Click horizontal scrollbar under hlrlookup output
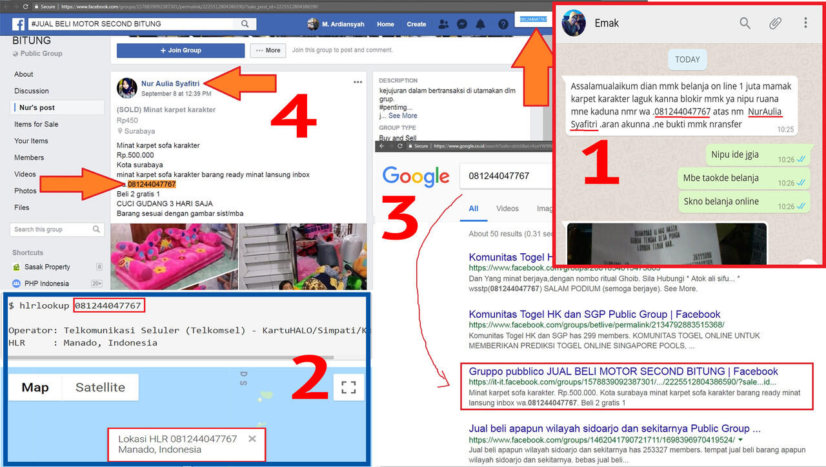The image size is (826, 467). [171, 357]
